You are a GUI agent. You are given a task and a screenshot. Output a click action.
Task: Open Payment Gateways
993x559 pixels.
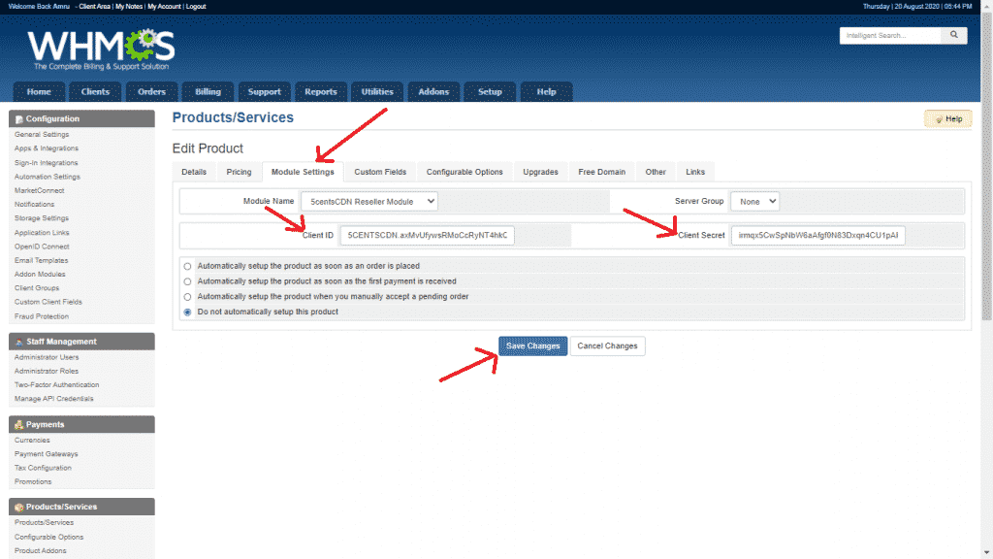[x=47, y=454]
